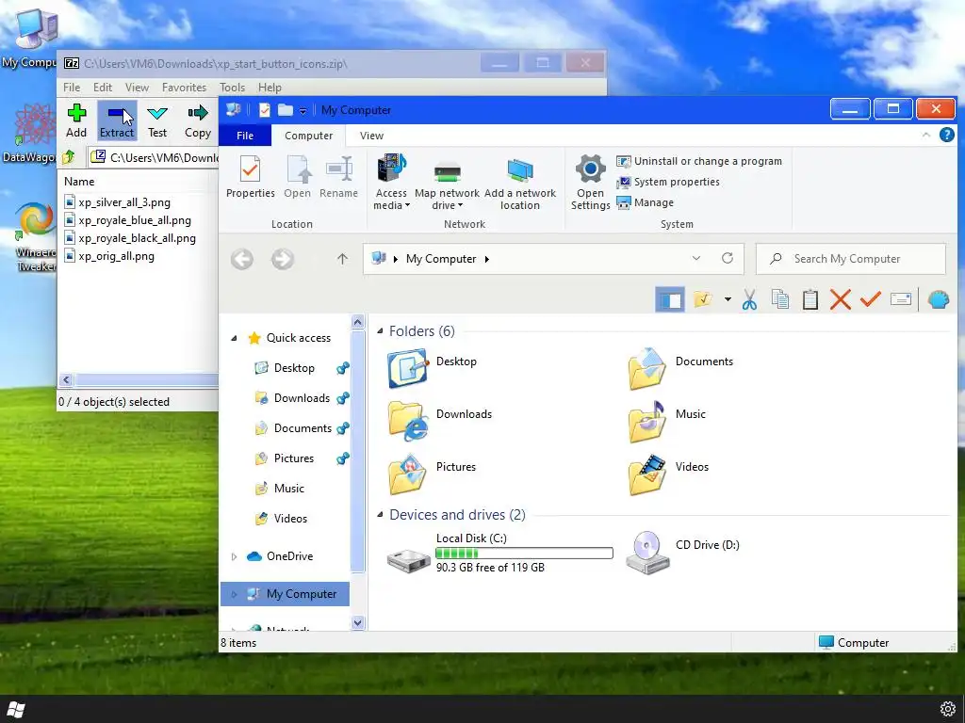Click the Test icon in 7-Zip

pos(157,120)
